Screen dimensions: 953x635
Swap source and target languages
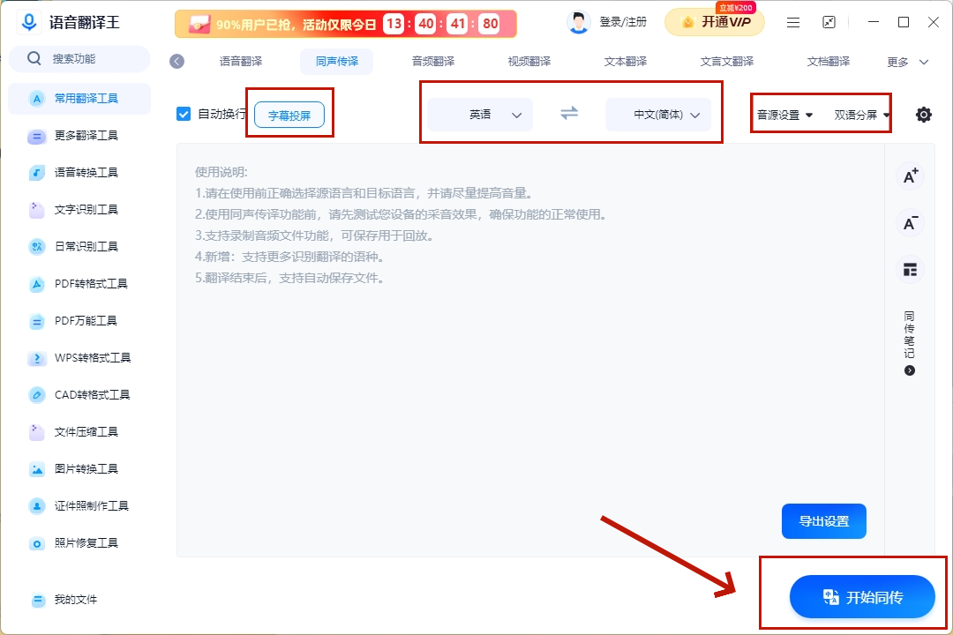(569, 114)
